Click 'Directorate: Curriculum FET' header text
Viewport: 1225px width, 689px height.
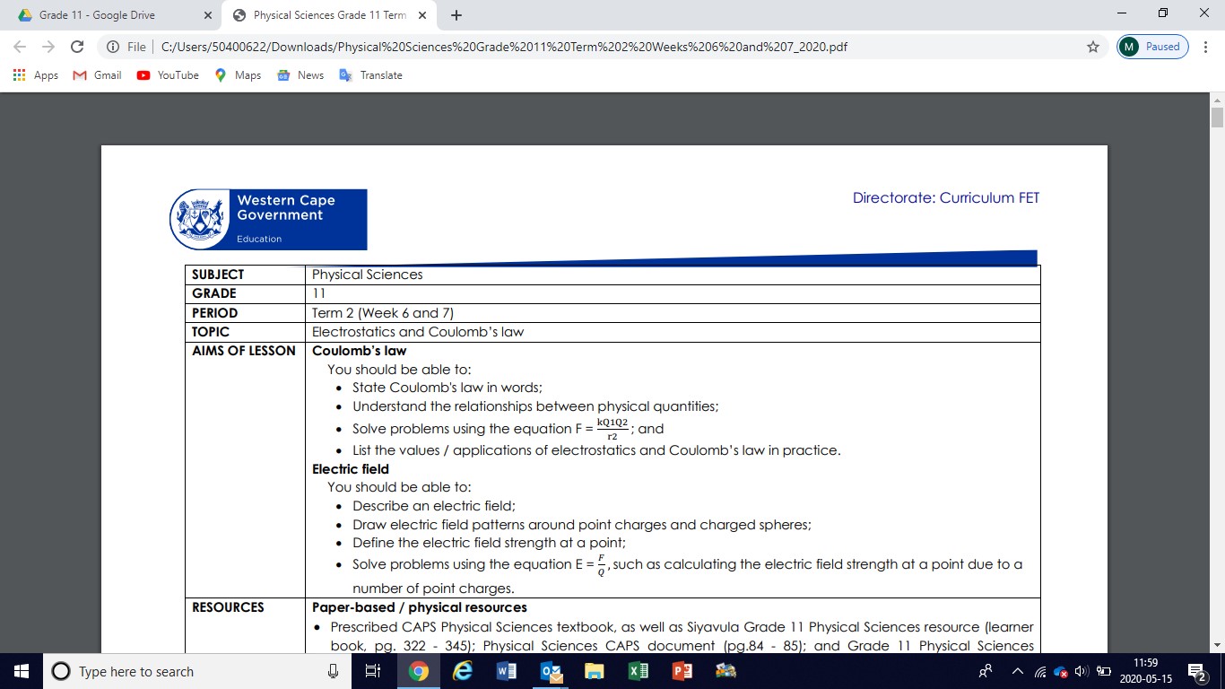[x=946, y=198]
